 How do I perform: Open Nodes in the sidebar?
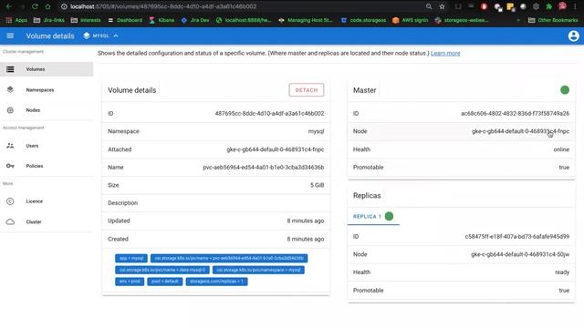click(47, 110)
